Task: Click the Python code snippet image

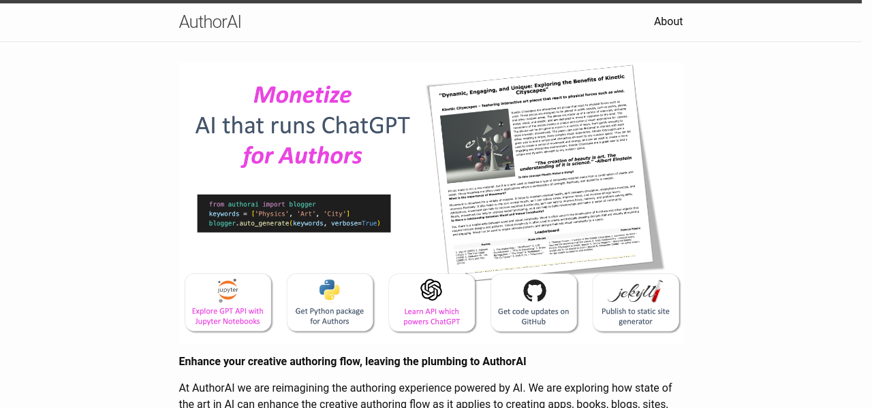Action: click(294, 214)
